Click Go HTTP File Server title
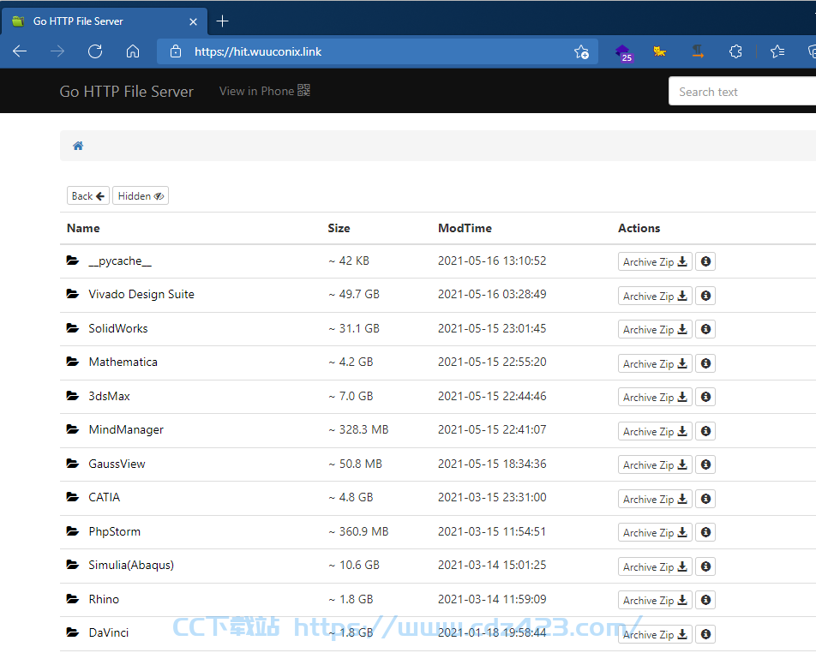 pos(127,92)
